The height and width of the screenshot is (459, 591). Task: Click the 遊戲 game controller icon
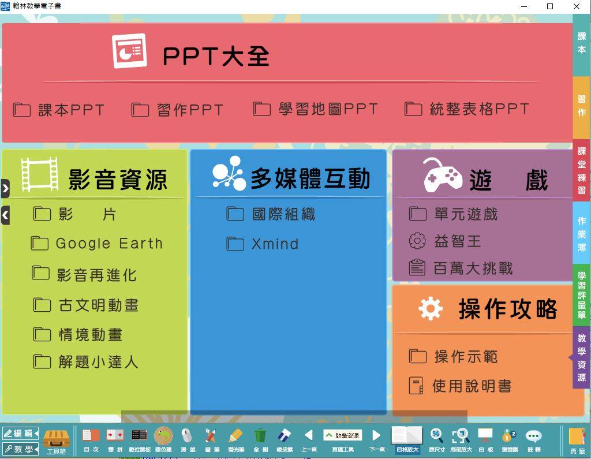coord(443,174)
